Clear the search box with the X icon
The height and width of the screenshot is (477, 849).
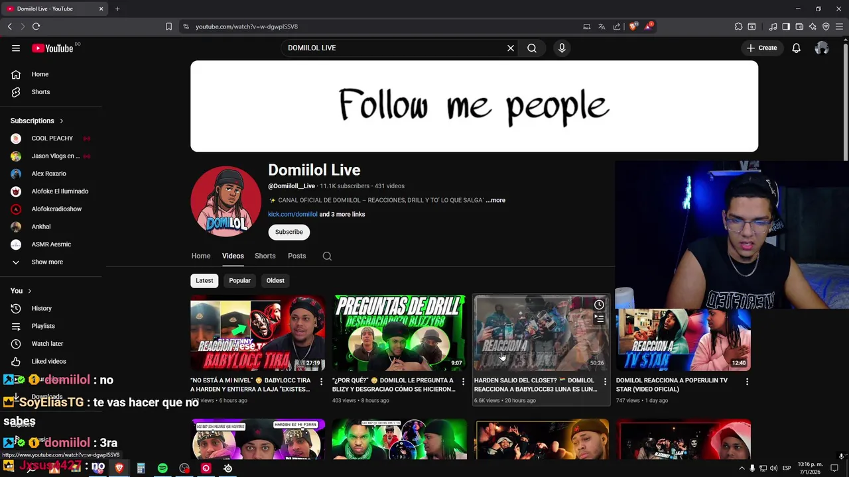pyautogui.click(x=511, y=48)
